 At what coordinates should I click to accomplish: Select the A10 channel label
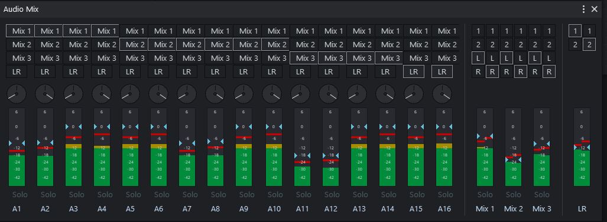(x=274, y=209)
